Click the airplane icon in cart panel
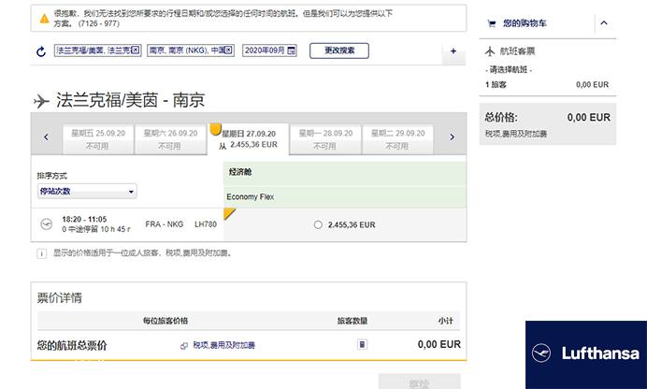647x389 pixels. point(490,51)
